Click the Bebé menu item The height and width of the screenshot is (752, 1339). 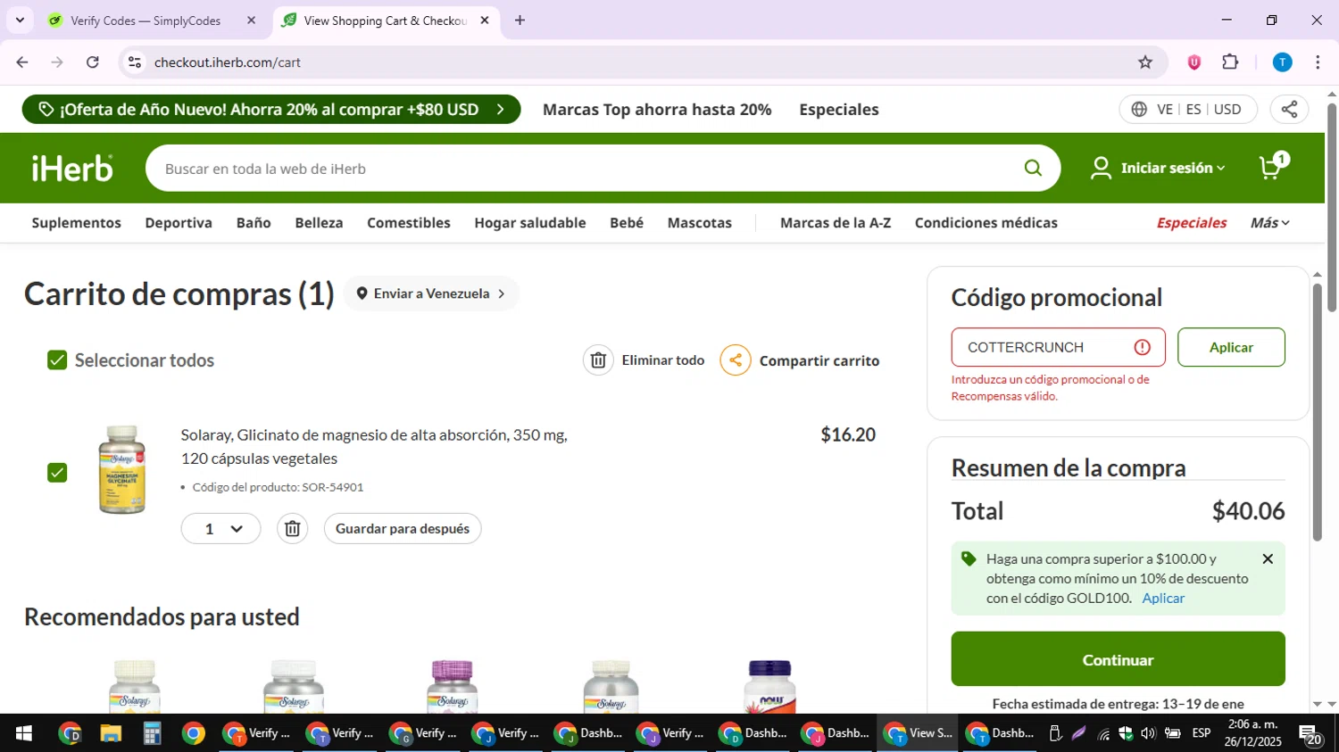627,222
